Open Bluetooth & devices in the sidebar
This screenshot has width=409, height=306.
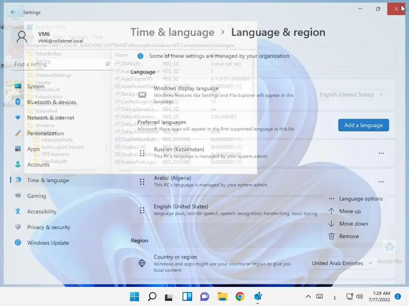tap(52, 102)
